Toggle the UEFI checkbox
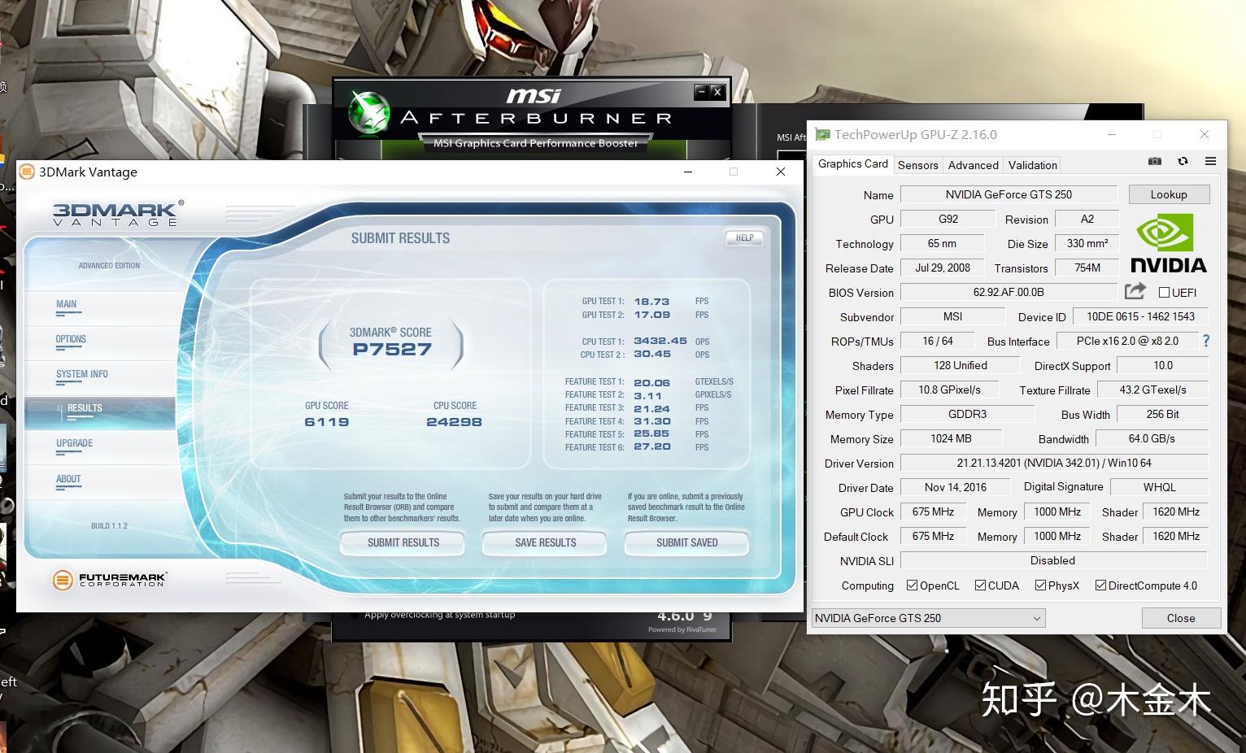 [1164, 293]
